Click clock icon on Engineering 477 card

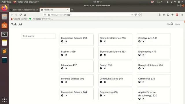tap(139, 55)
